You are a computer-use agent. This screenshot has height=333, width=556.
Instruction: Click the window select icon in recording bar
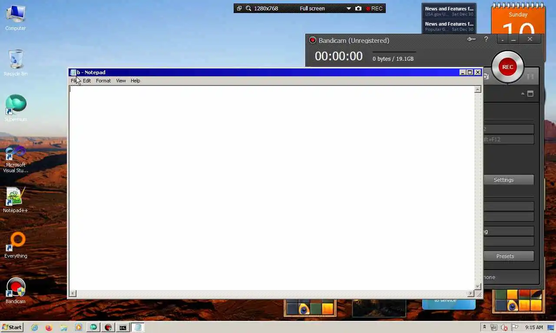pyautogui.click(x=239, y=8)
